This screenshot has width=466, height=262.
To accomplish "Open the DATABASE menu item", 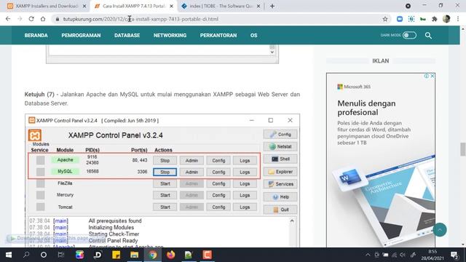I will (x=127, y=36).
